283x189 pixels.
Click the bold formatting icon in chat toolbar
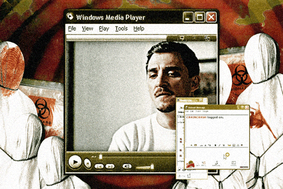215,145
